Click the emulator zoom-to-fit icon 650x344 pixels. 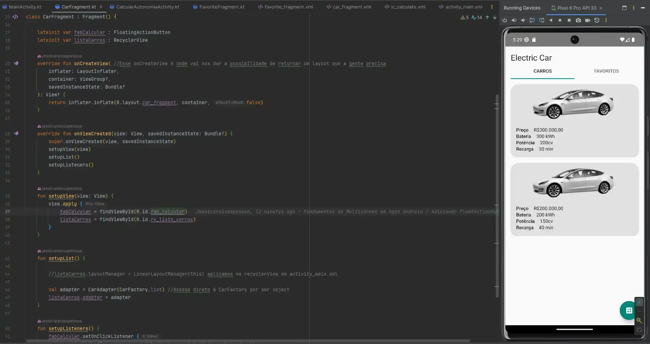(639, 330)
